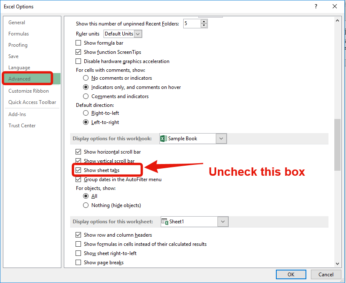Click the Cancel button
Screen dimensions: 346x283
[x=326, y=274]
